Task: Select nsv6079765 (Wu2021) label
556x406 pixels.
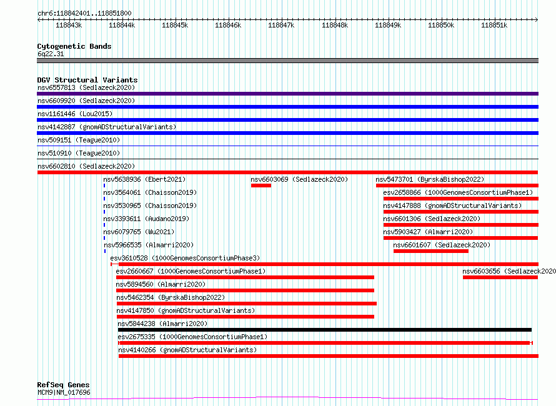Action: (139, 232)
